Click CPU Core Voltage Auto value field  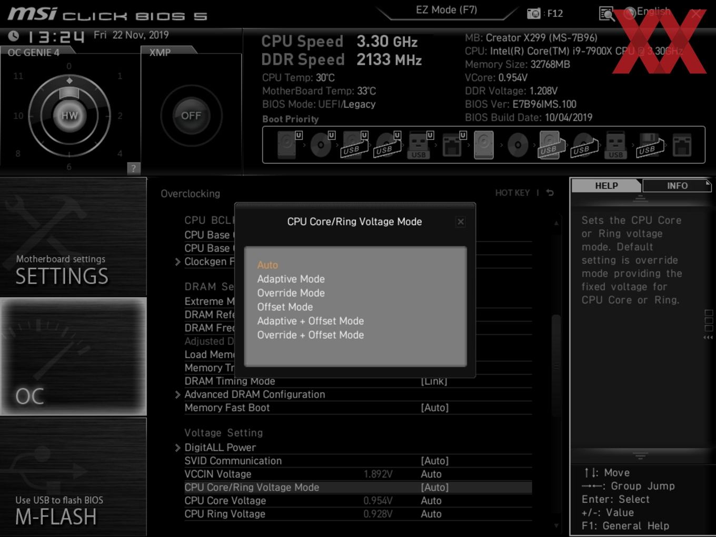(x=431, y=501)
